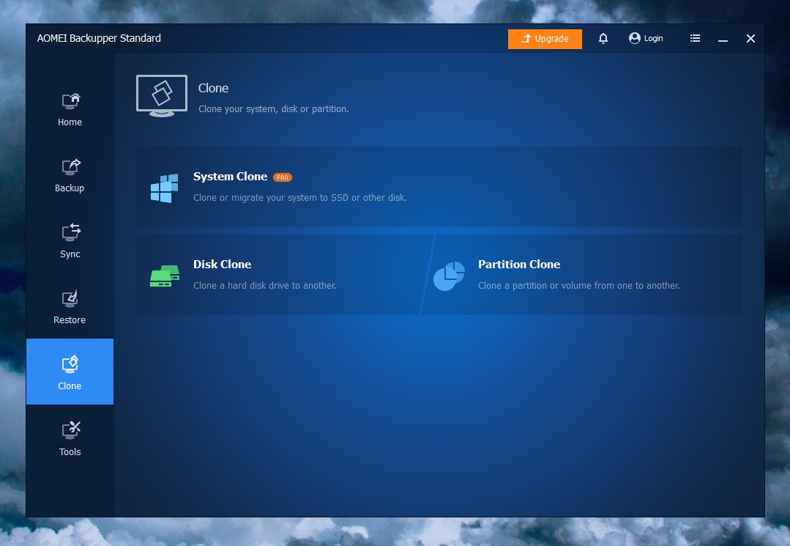
Task: Choose the System Clone title
Action: pos(230,177)
